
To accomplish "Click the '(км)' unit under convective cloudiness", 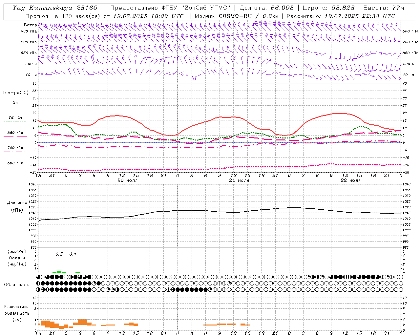I will (x=17, y=320).
